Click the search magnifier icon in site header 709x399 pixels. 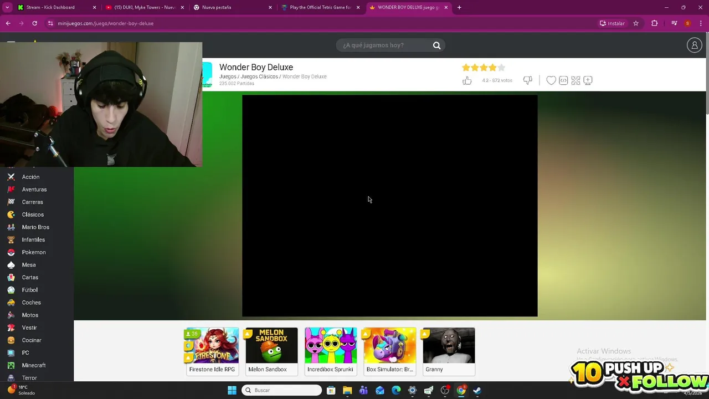pos(436,45)
